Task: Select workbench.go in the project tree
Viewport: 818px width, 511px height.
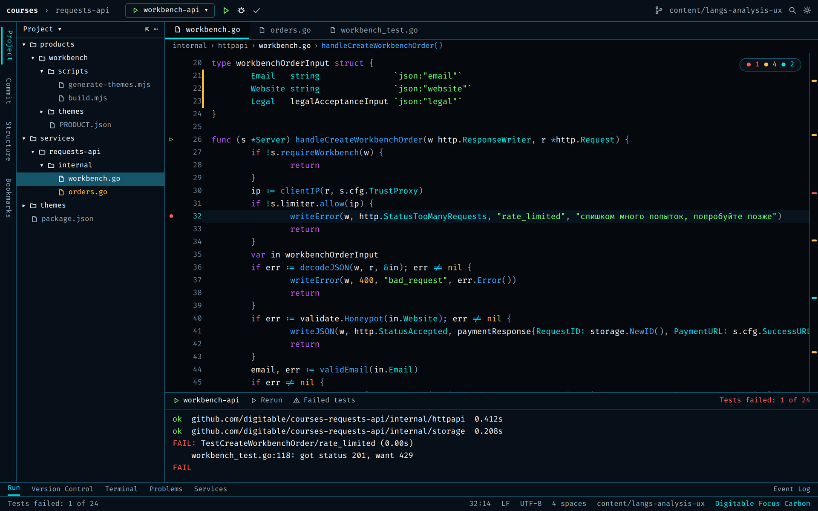Action: click(90, 179)
